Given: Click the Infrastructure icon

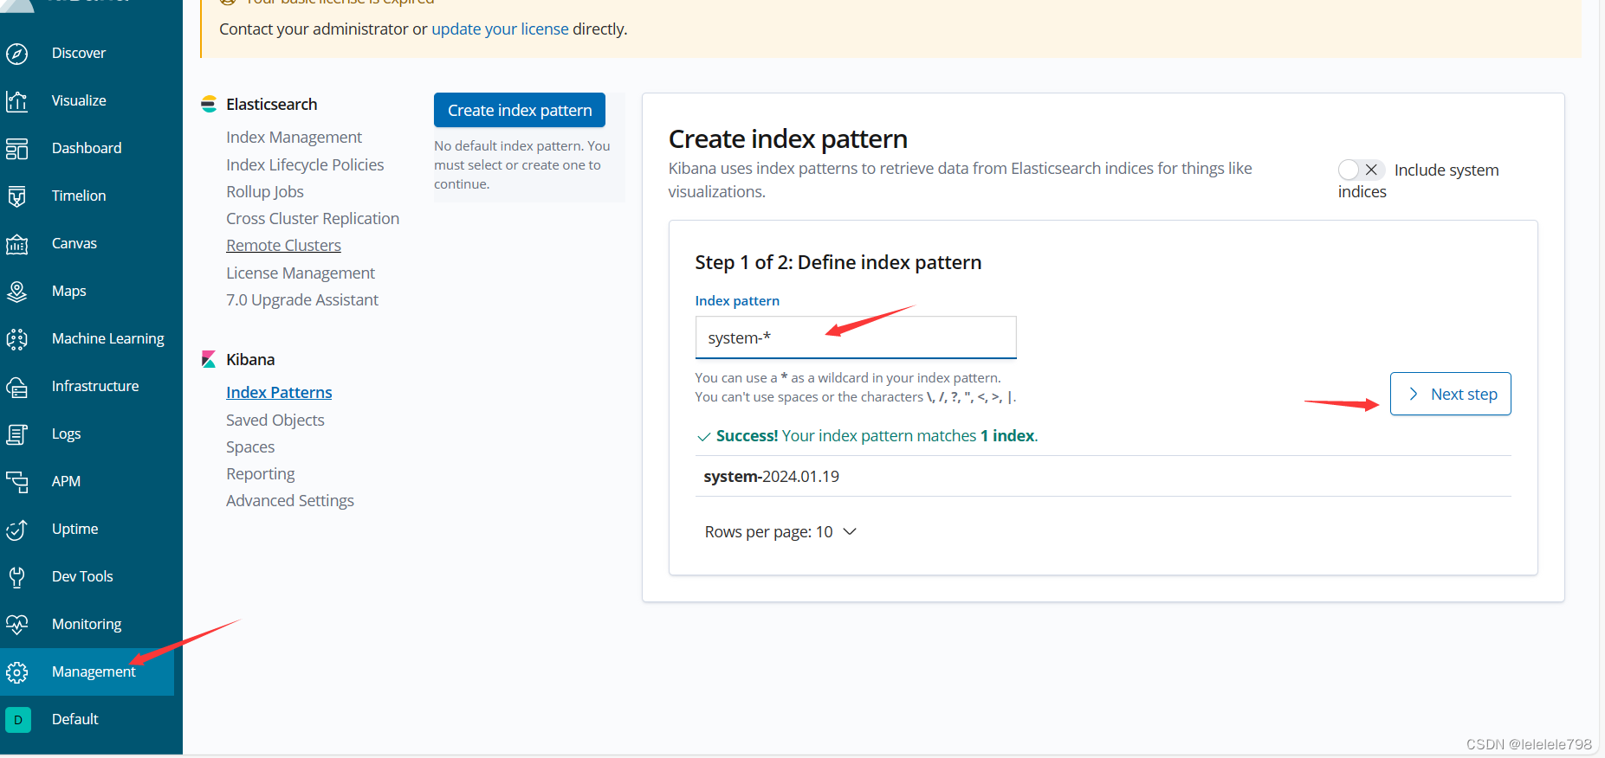Looking at the screenshot, I should pyautogui.click(x=17, y=387).
